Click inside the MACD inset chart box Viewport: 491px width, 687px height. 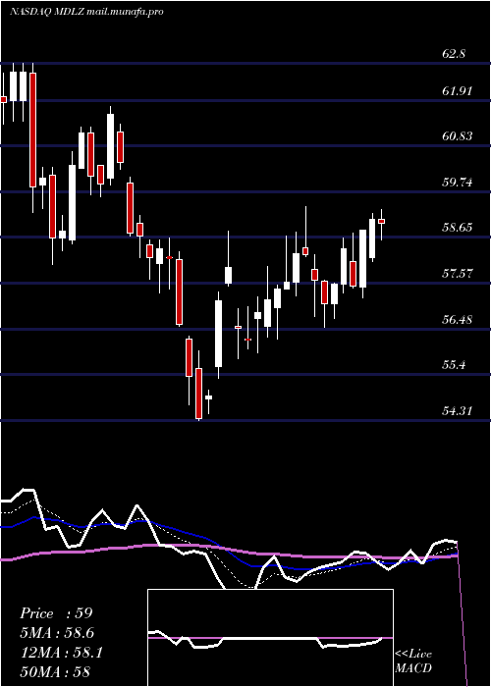pyautogui.click(x=270, y=638)
